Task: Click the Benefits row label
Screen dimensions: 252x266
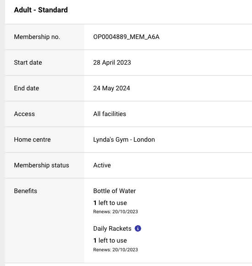Action: click(x=26, y=191)
